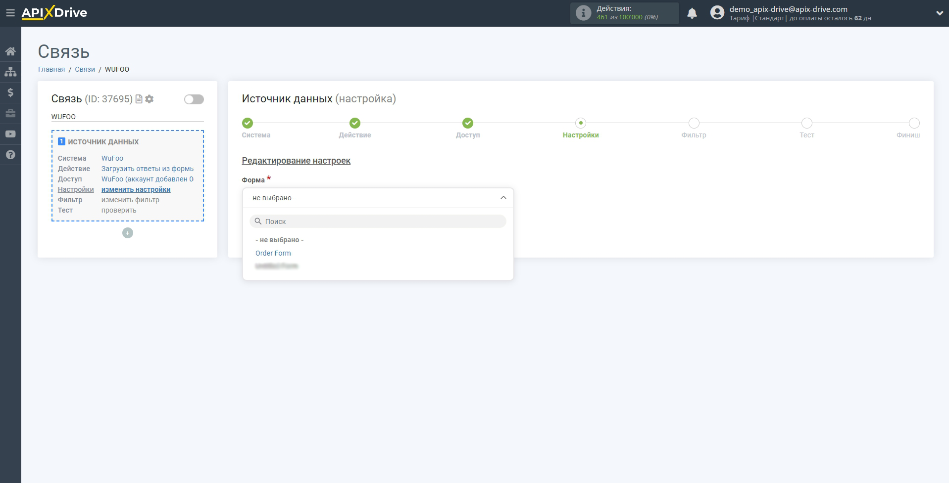Viewport: 949px width, 483px height.
Task: Select the blurred form option below Order Form
Action: 277,266
